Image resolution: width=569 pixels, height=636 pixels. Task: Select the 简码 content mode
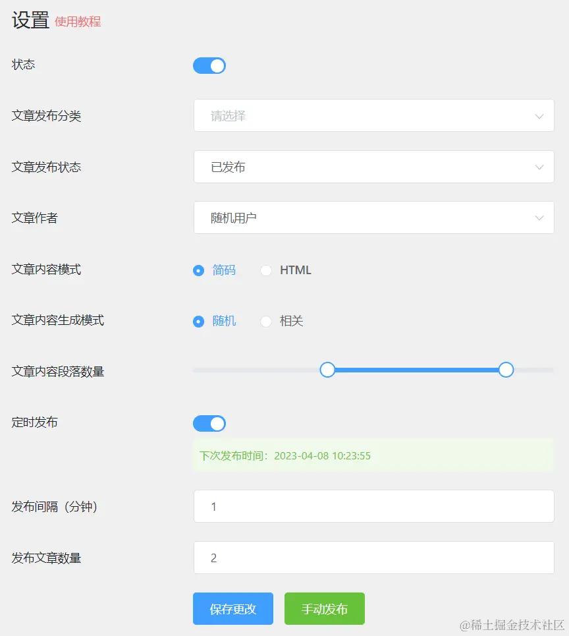coord(199,270)
